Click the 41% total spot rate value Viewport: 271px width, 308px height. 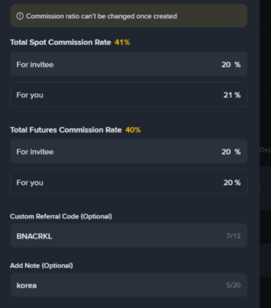122,42
